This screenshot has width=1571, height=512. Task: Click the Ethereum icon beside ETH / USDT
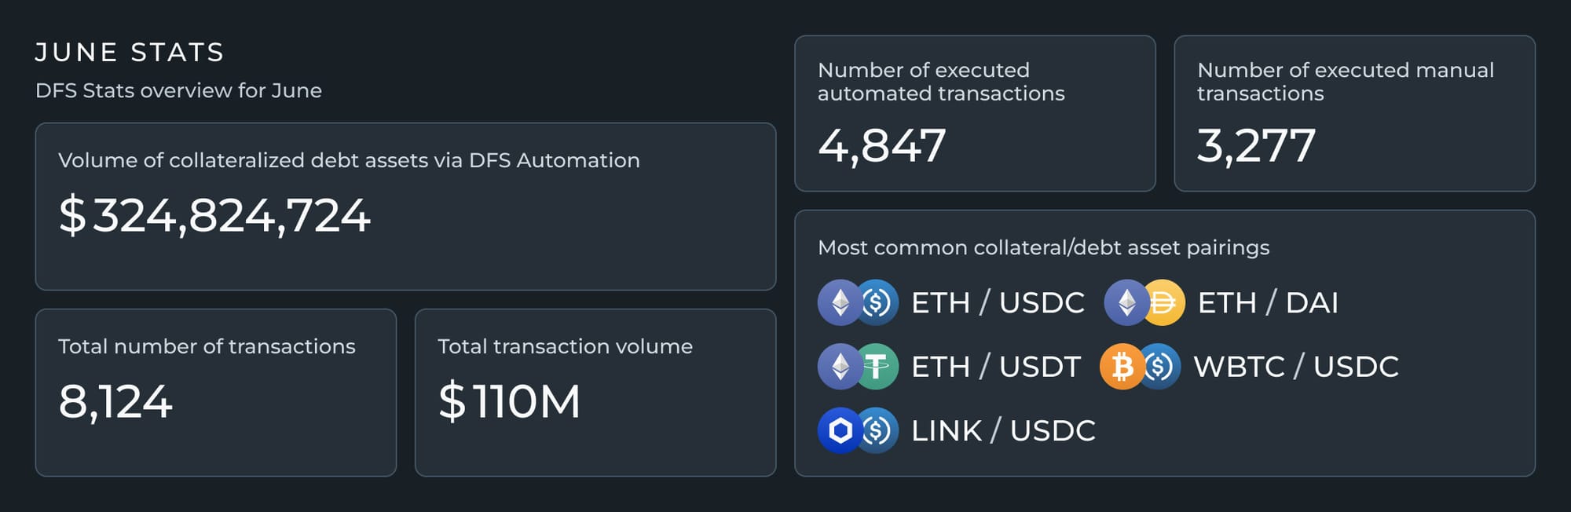click(x=840, y=366)
